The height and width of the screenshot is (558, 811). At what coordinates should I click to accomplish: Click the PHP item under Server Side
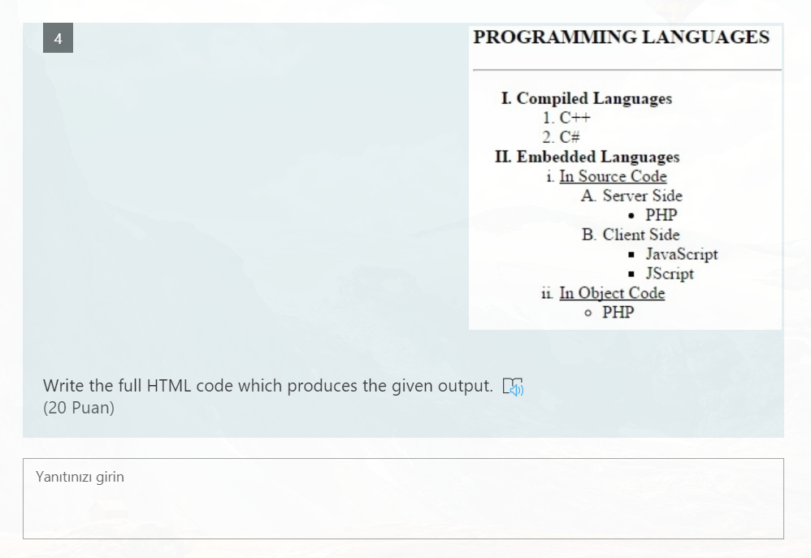(x=661, y=215)
